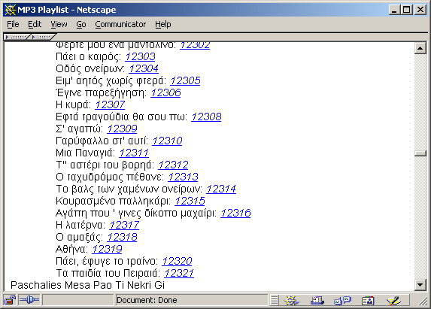
Task: Click the scrollbar up arrow
Action: pyautogui.click(x=420, y=49)
